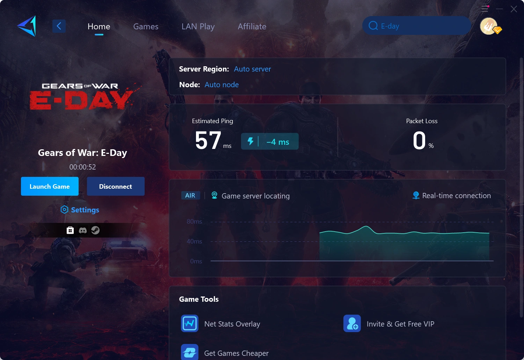Change the Auto server region
524x360 pixels.
pyautogui.click(x=253, y=69)
